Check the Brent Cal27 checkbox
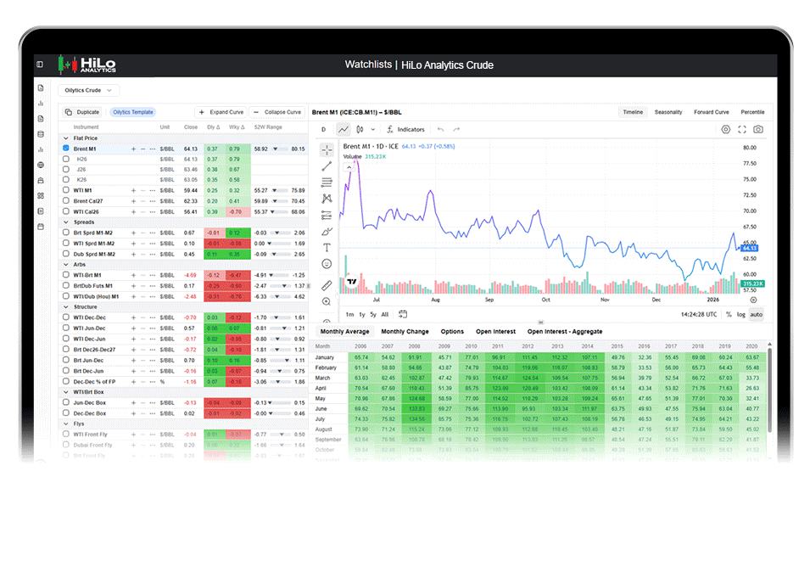 coord(65,200)
